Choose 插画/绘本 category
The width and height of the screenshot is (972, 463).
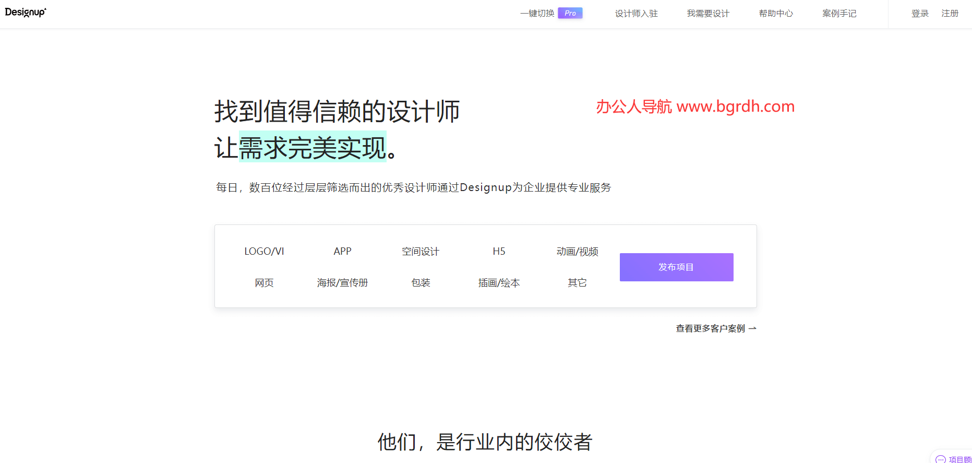click(x=499, y=283)
